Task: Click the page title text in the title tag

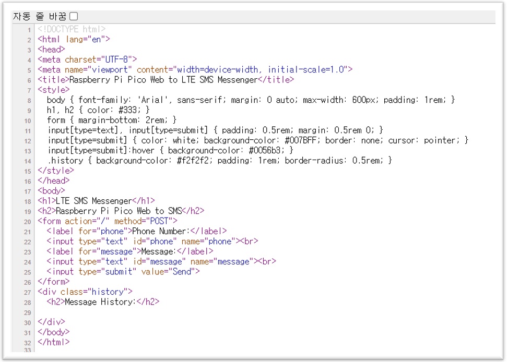Action: click(x=163, y=80)
